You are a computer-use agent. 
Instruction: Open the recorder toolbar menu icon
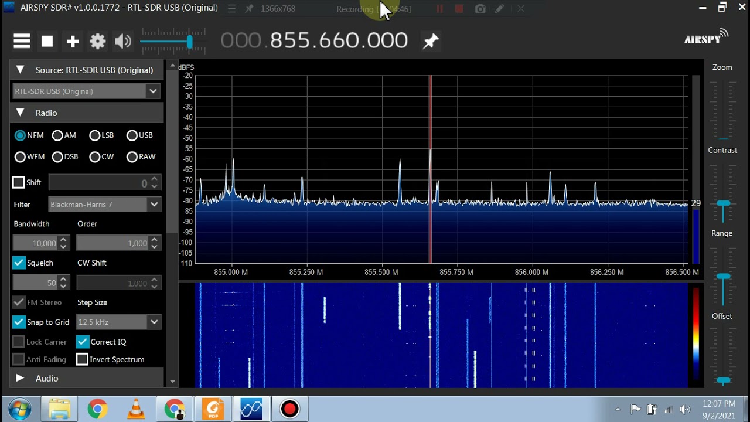tap(231, 9)
